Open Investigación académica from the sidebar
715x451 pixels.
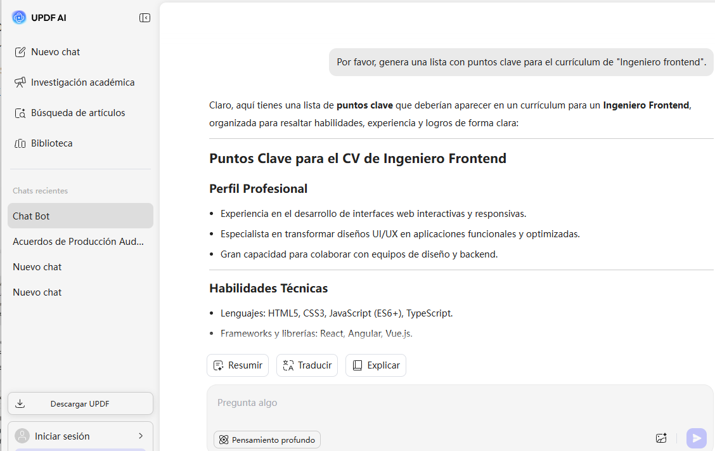point(82,82)
